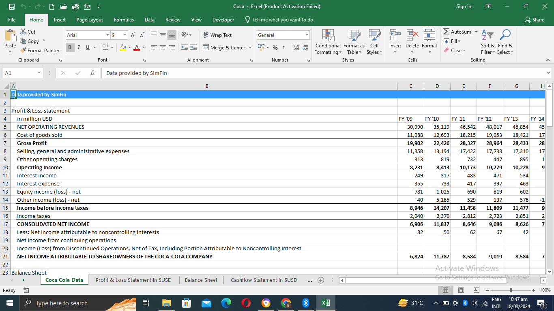Screen dimensions: 554x311
Task: Expand the Arial font name dropdown
Action: point(107,35)
